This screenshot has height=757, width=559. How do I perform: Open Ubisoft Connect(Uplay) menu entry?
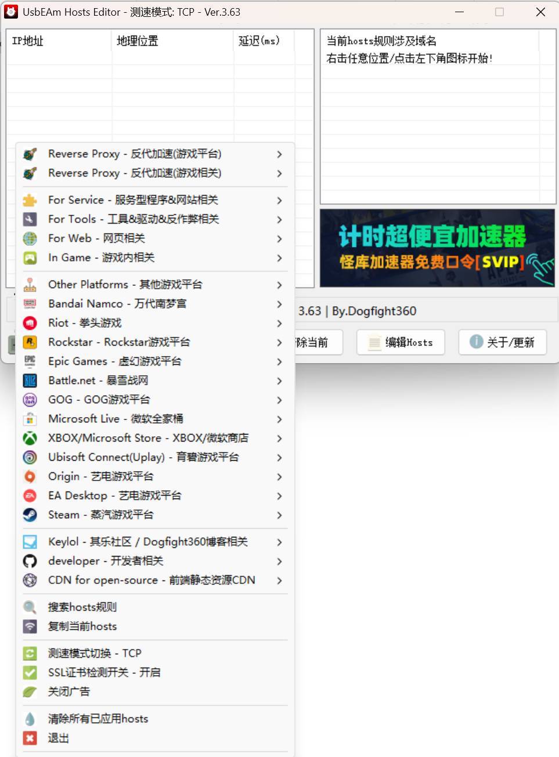point(155,457)
